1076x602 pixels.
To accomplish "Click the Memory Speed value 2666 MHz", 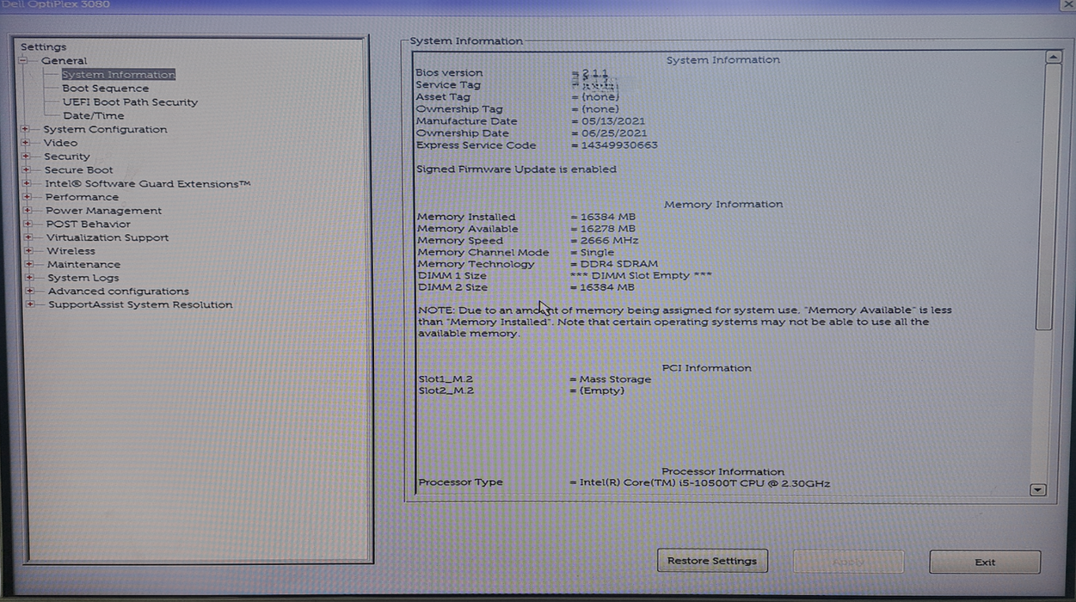I will click(609, 241).
